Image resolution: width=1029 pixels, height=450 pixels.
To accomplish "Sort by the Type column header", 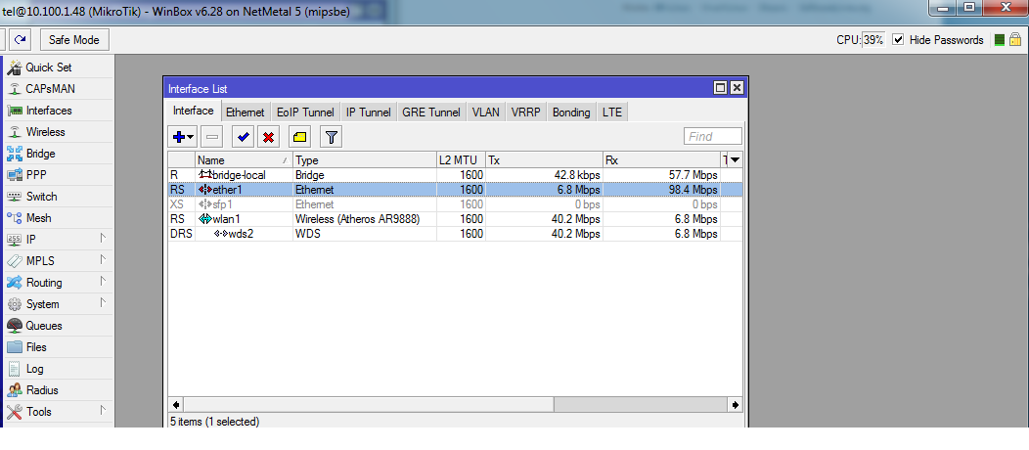I will coord(364,160).
